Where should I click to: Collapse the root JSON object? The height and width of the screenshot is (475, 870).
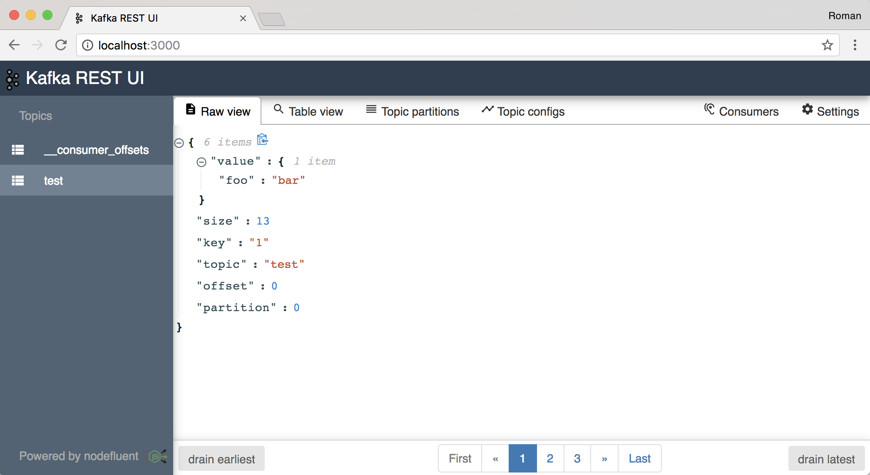coord(179,143)
